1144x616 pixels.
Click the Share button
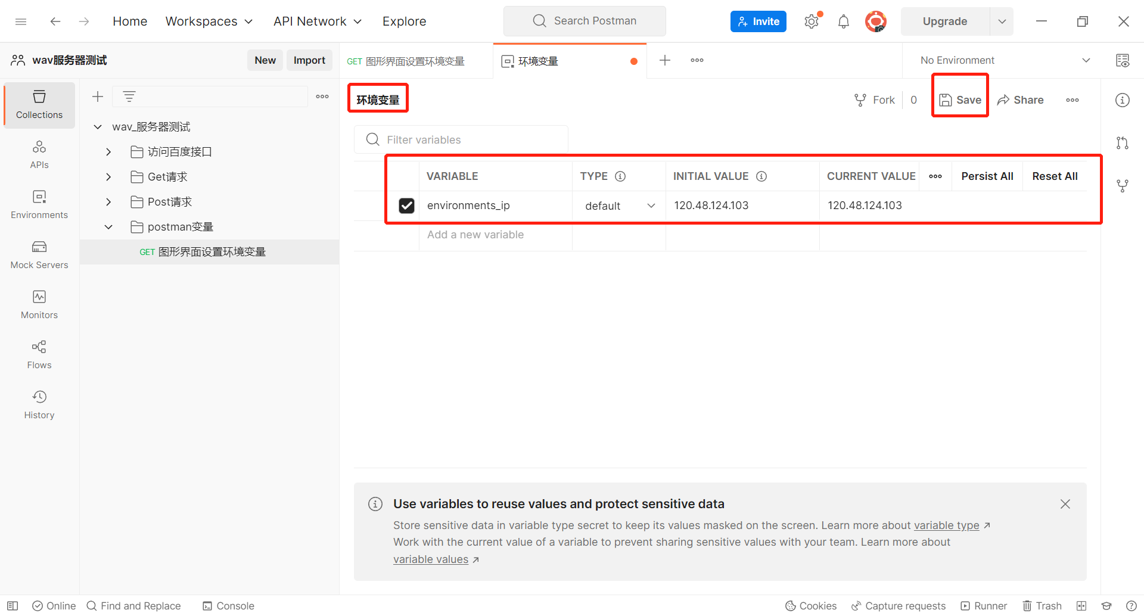[x=1021, y=100]
